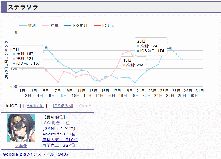
Task: Select the ▶iOS chart view
Action: 12,106
